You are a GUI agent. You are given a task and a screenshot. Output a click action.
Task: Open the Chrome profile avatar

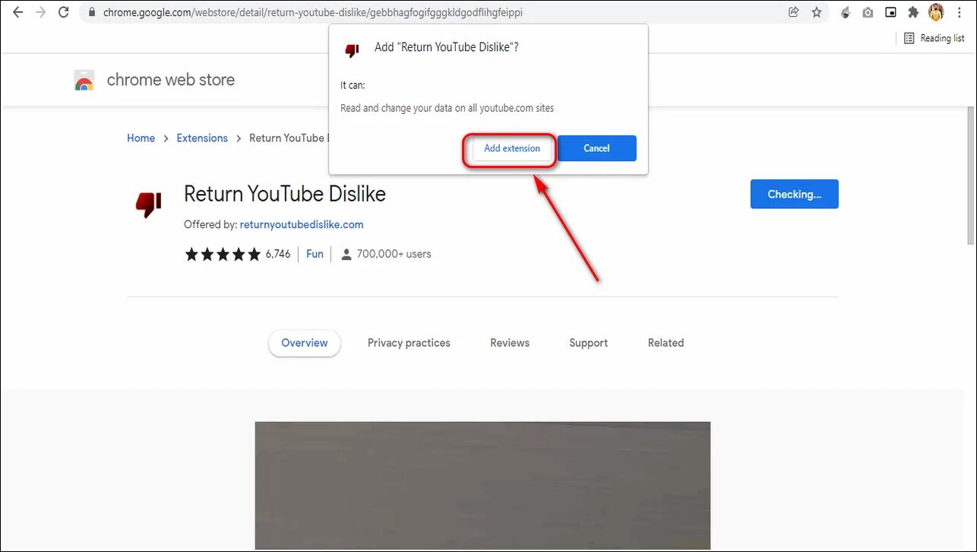point(936,12)
